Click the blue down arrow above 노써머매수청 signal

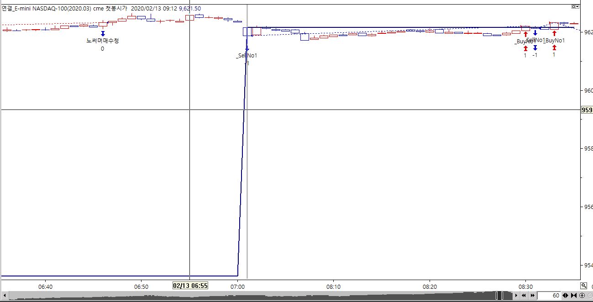[103, 33]
